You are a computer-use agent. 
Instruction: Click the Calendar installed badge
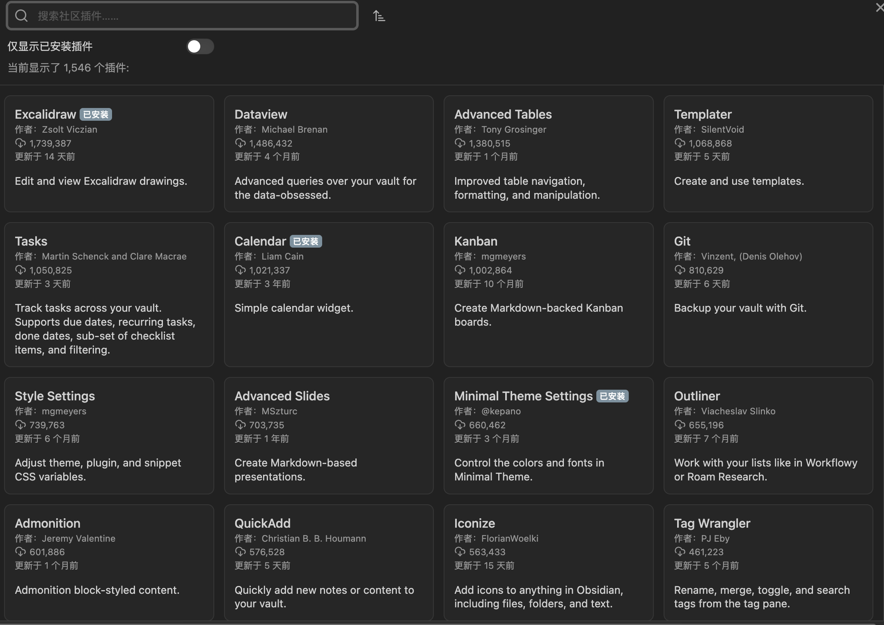306,241
